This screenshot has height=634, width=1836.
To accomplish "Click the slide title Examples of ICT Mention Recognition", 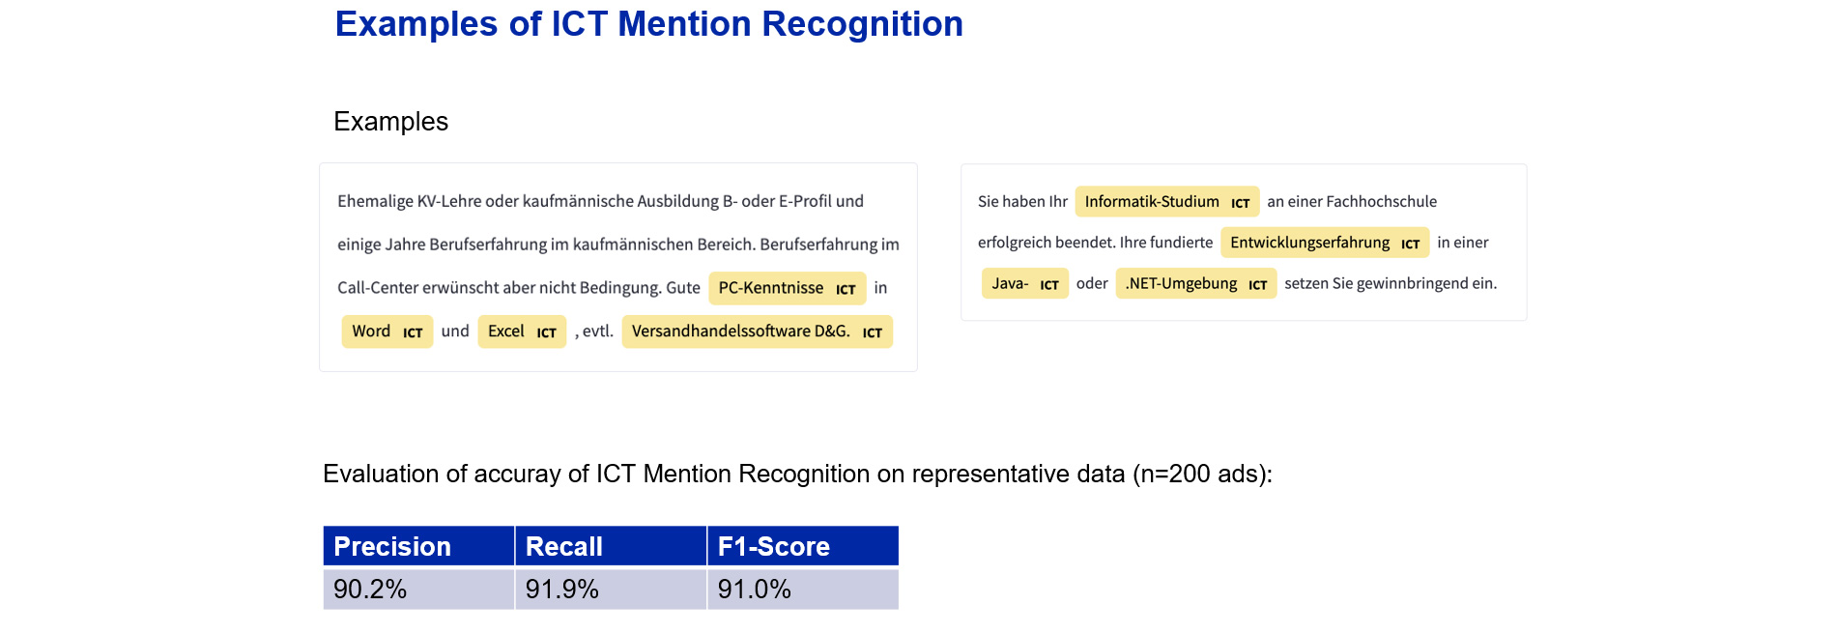I will coord(649,24).
